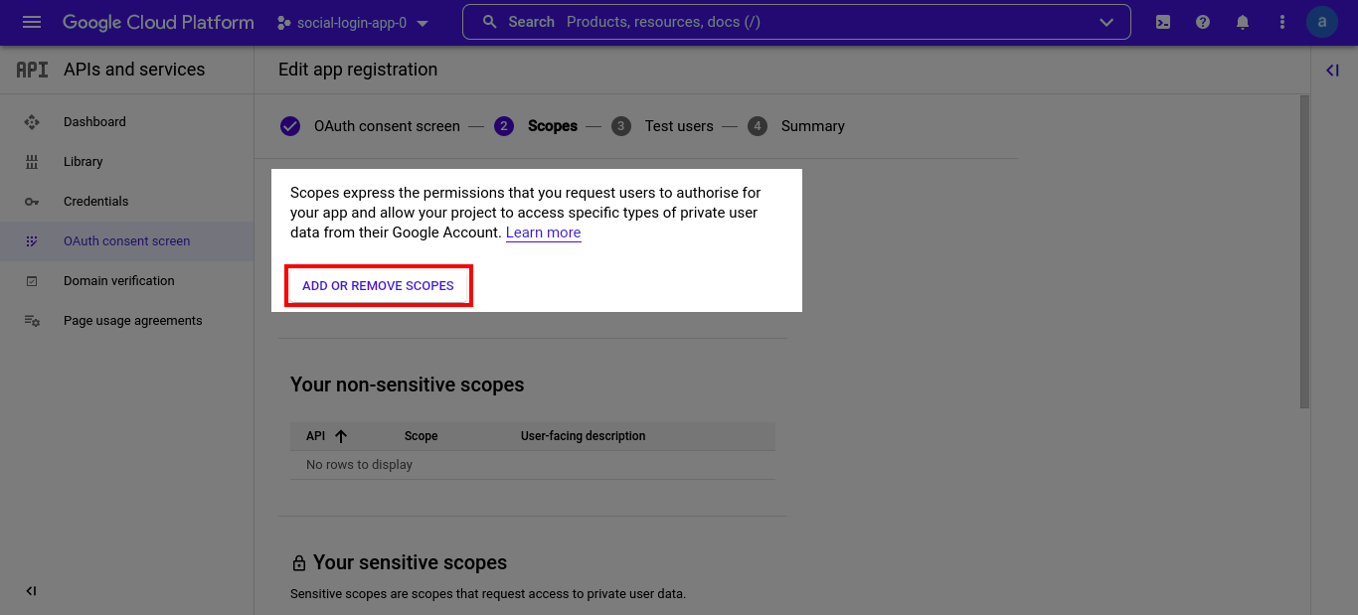This screenshot has height=615, width=1358.
Task: Click the lock icon by sensitive scopes
Action: (x=298, y=563)
